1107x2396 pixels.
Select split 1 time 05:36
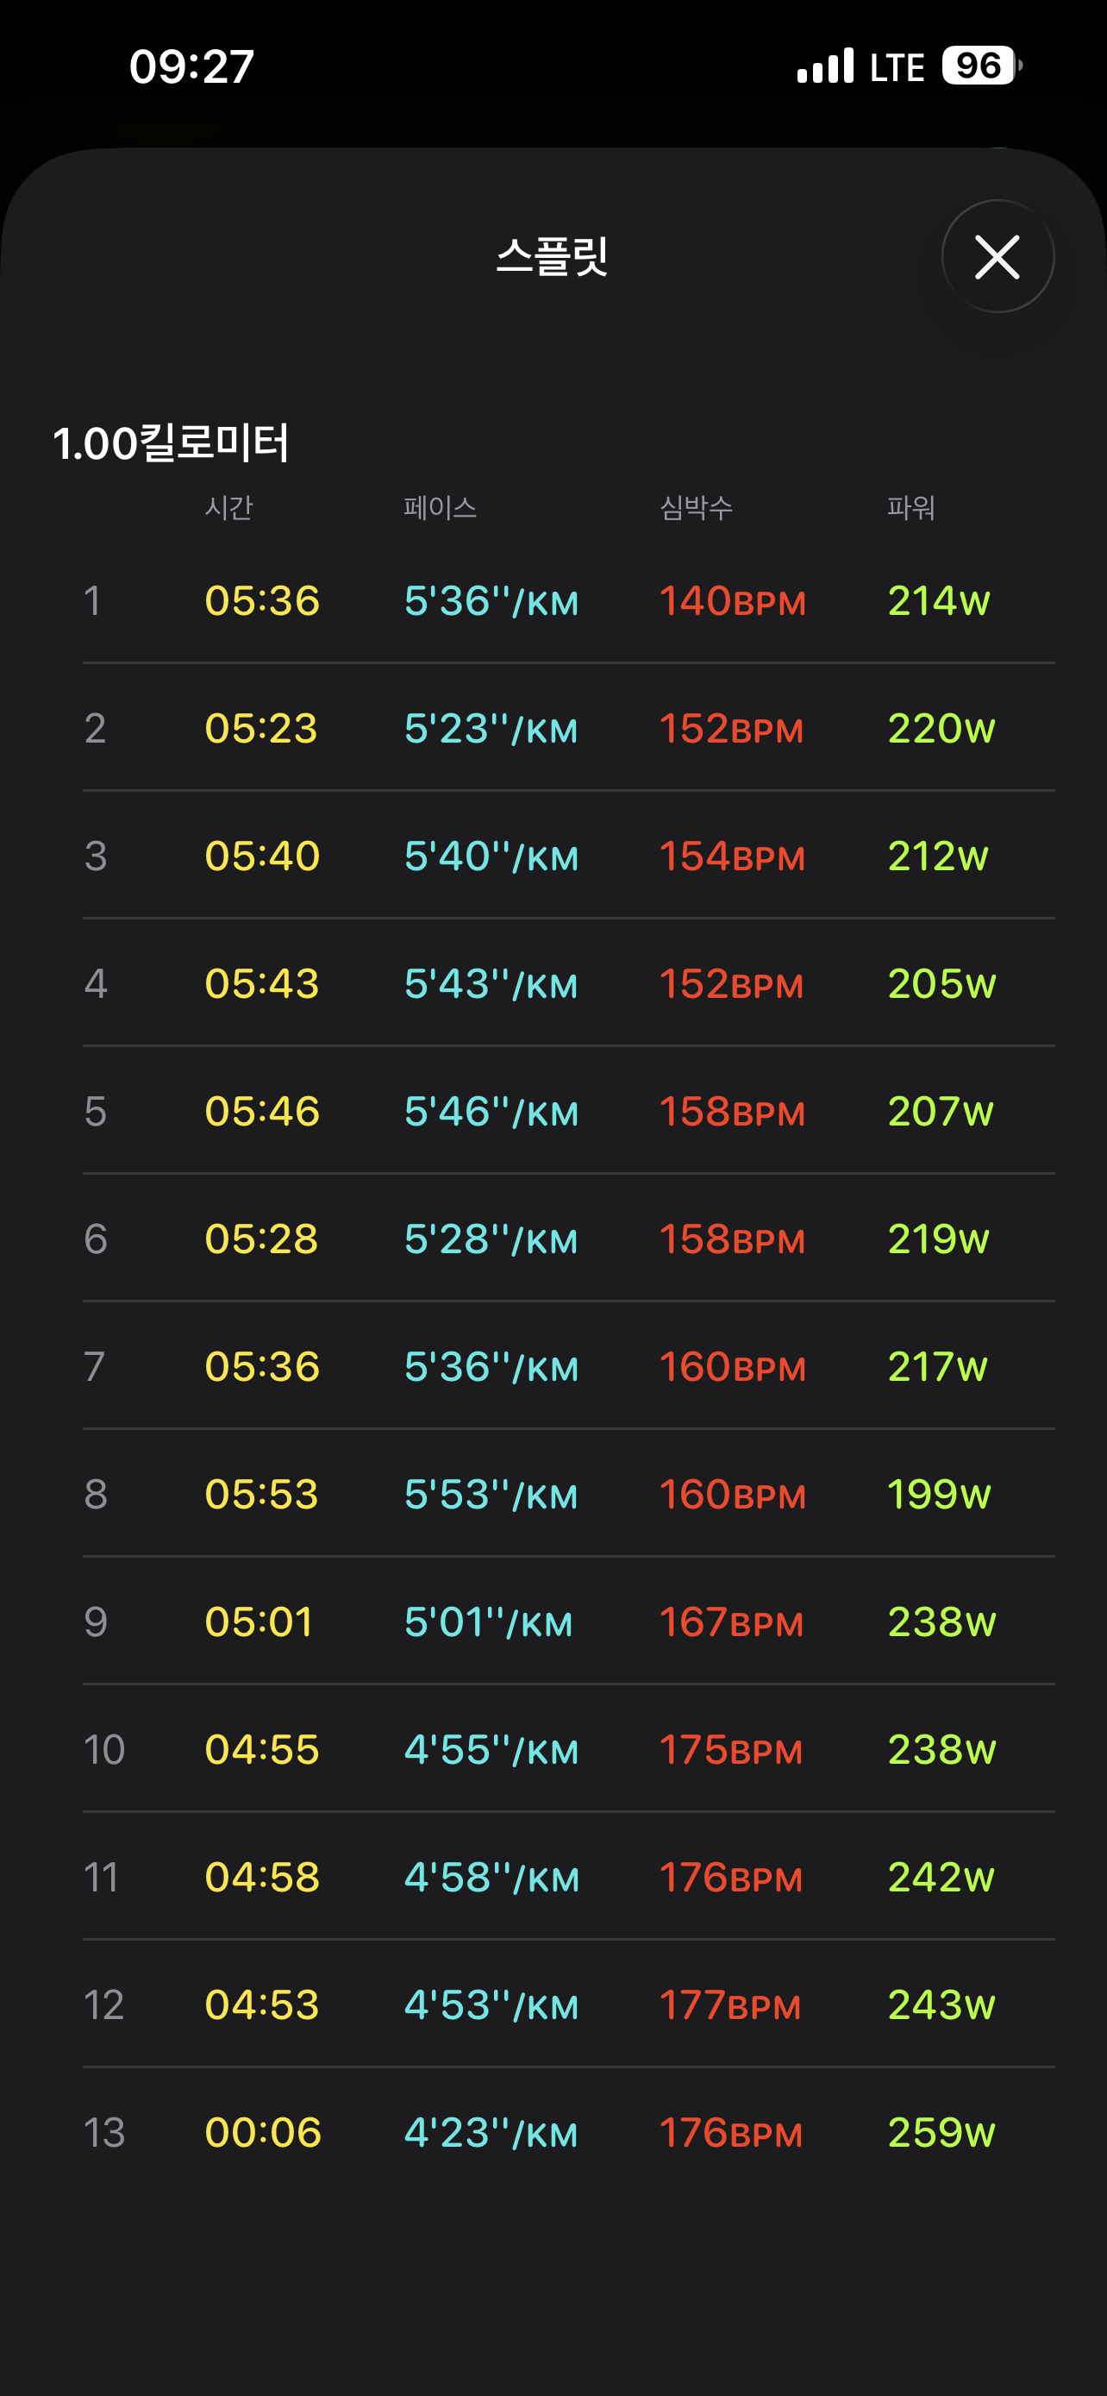[262, 601]
